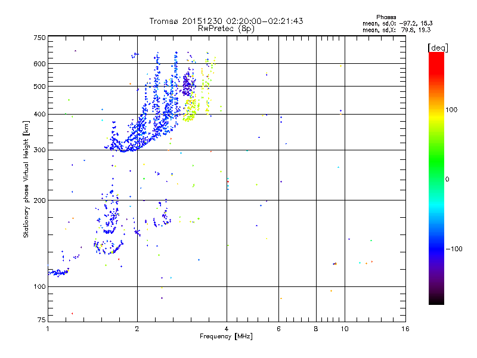Click the plot title 'Tromsø 20151230 02:20:00-02:21:43'
Screen dimensions: 477x358
pyautogui.click(x=226, y=21)
